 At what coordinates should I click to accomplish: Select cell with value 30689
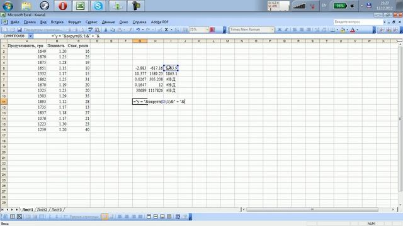click(140, 90)
